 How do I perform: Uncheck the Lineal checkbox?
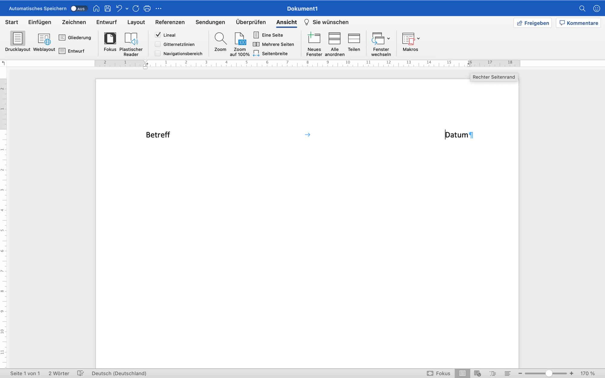click(x=158, y=35)
